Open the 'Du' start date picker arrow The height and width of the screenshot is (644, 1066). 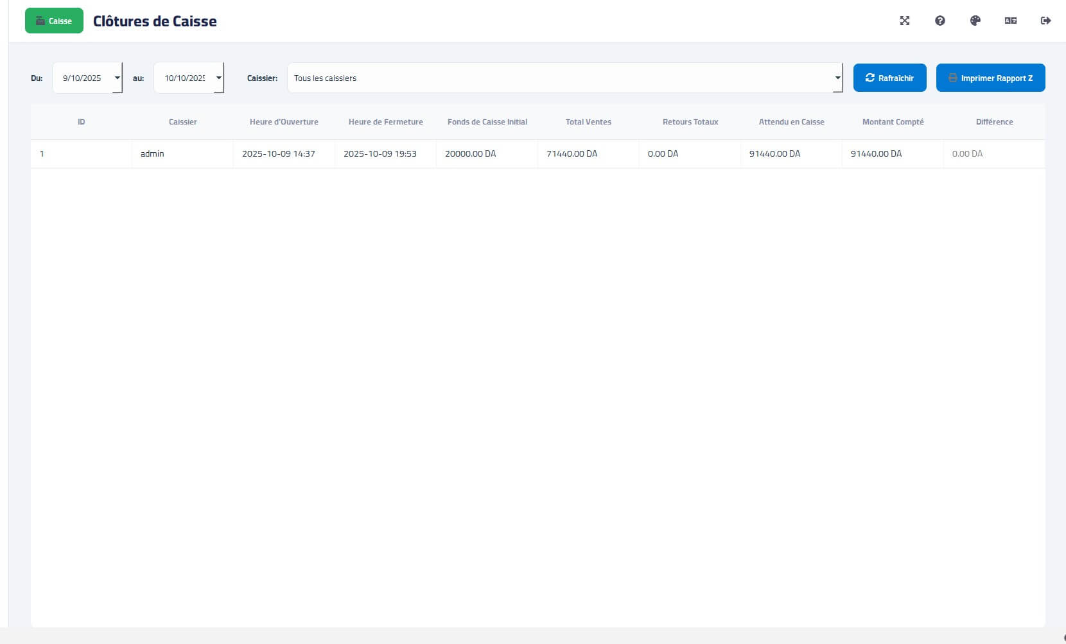click(117, 78)
